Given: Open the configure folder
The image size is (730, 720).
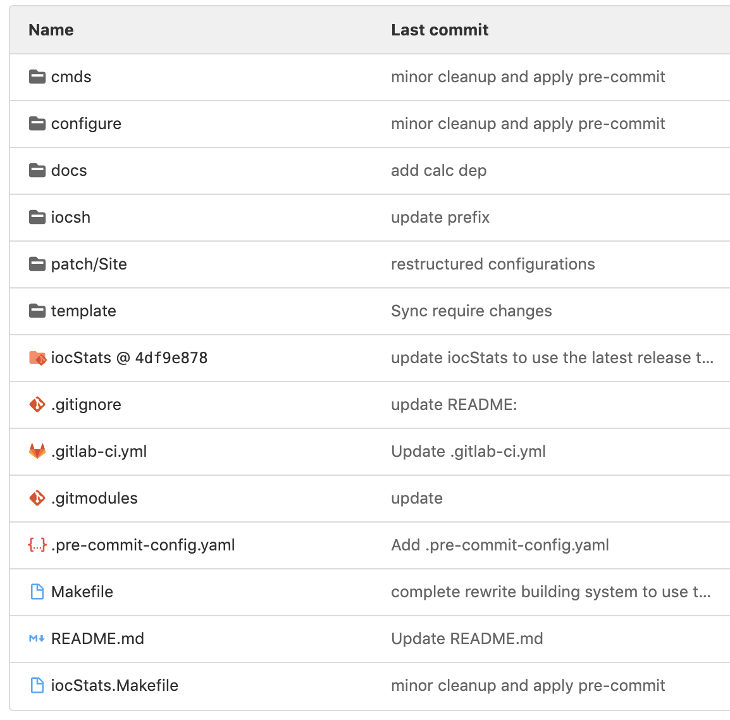Looking at the screenshot, I should [86, 124].
